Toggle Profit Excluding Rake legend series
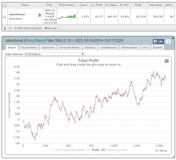Viewport: 176px width, 160px height. (x=68, y=150)
